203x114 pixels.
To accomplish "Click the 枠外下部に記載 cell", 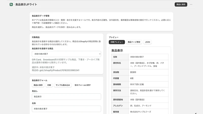I will coord(148,84).
